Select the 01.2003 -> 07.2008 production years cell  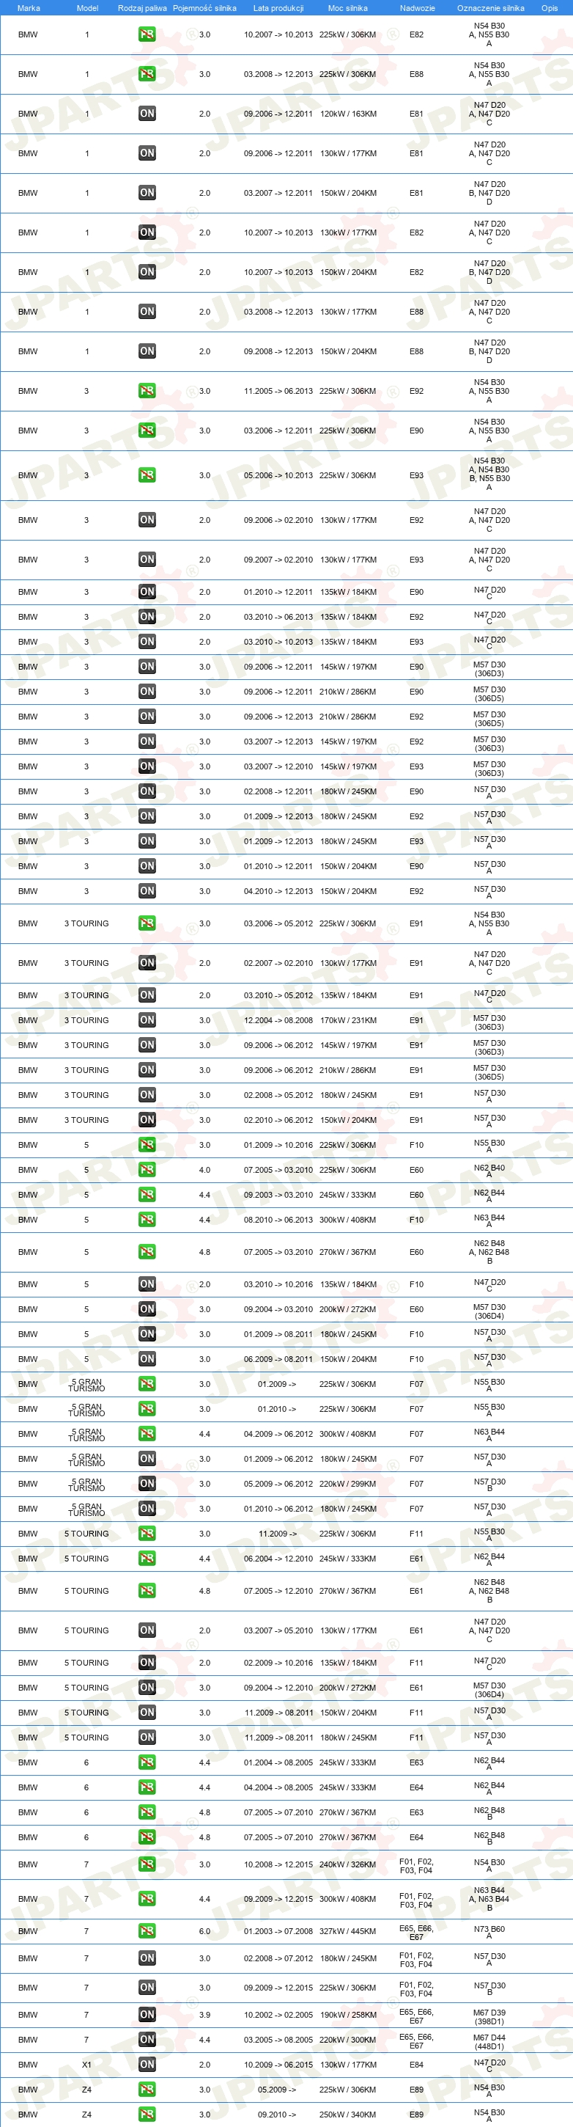point(278,1931)
